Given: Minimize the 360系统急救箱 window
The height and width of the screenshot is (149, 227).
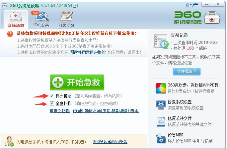Looking at the screenshot, I should point(207,4).
